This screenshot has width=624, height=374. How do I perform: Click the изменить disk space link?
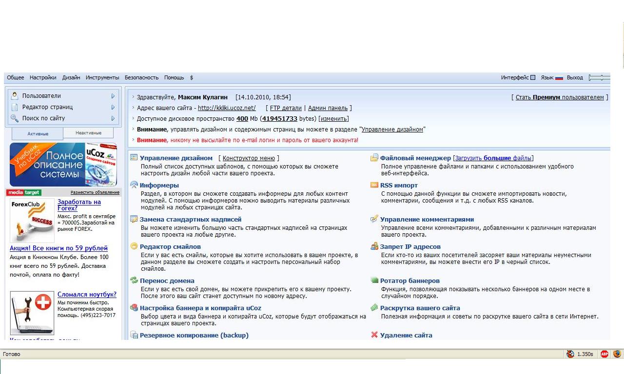[x=333, y=119]
